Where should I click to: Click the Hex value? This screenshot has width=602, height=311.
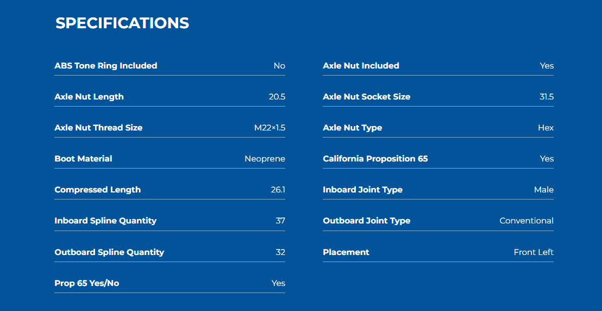point(545,128)
